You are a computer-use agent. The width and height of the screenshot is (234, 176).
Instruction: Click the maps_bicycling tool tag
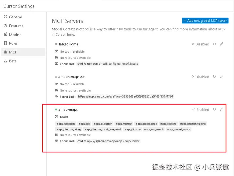point(168,124)
